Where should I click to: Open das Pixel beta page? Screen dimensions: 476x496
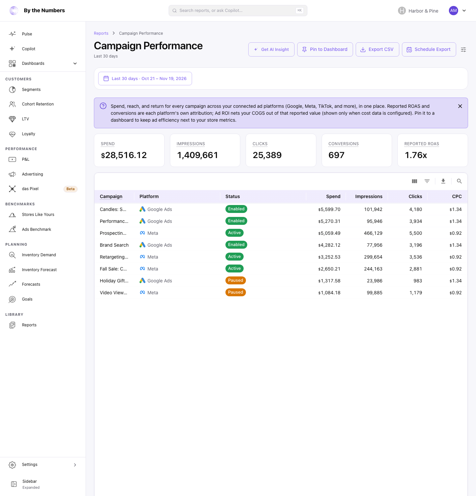(43, 189)
